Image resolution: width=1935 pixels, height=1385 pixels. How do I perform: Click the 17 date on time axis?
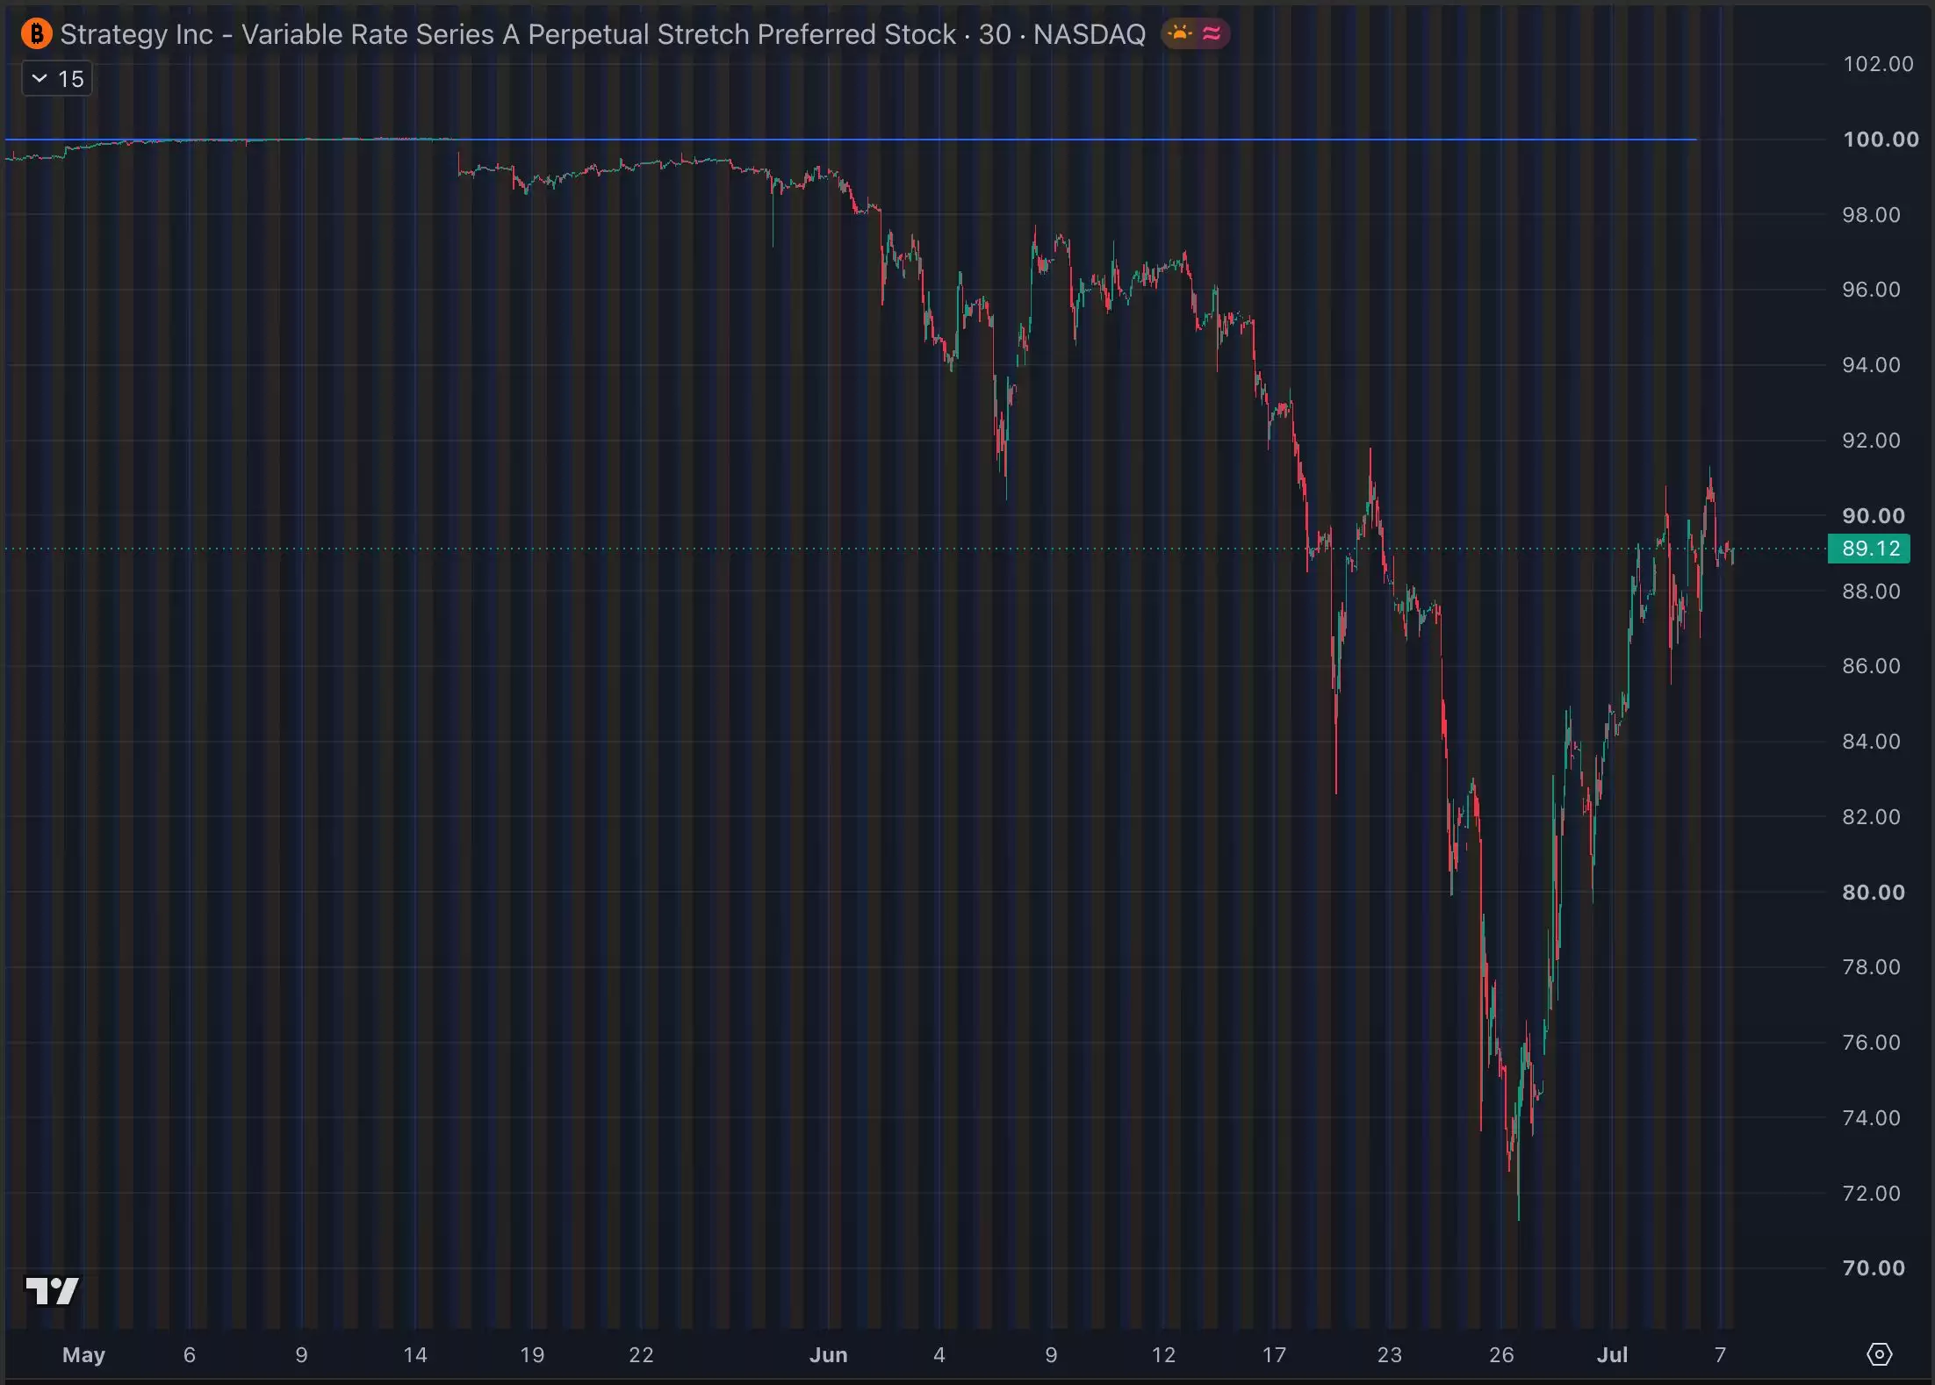tap(1274, 1354)
